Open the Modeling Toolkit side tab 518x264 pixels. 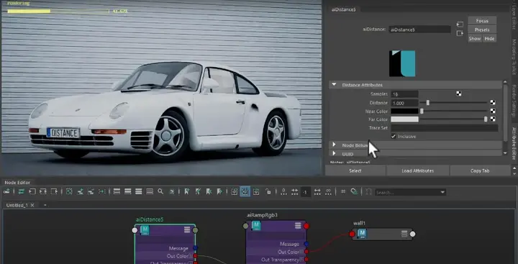pos(514,57)
